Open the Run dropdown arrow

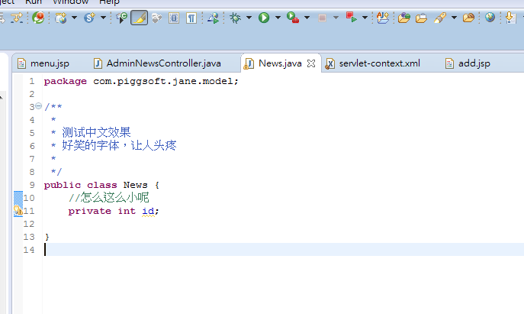pos(277,18)
